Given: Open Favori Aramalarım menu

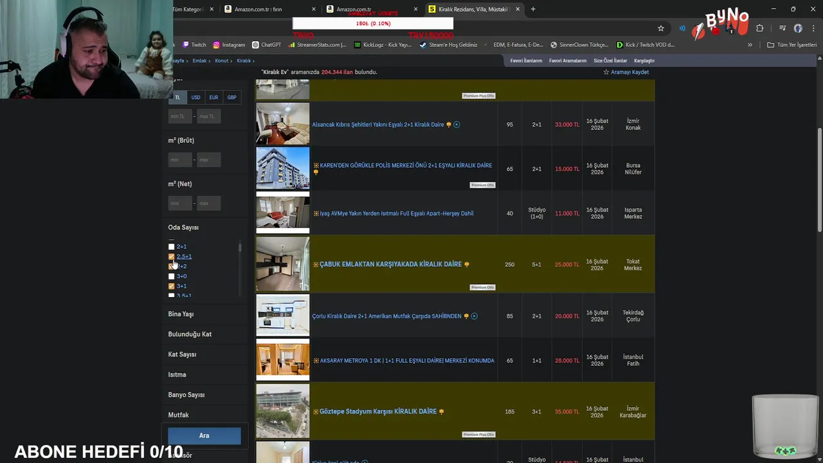Looking at the screenshot, I should pyautogui.click(x=568, y=61).
